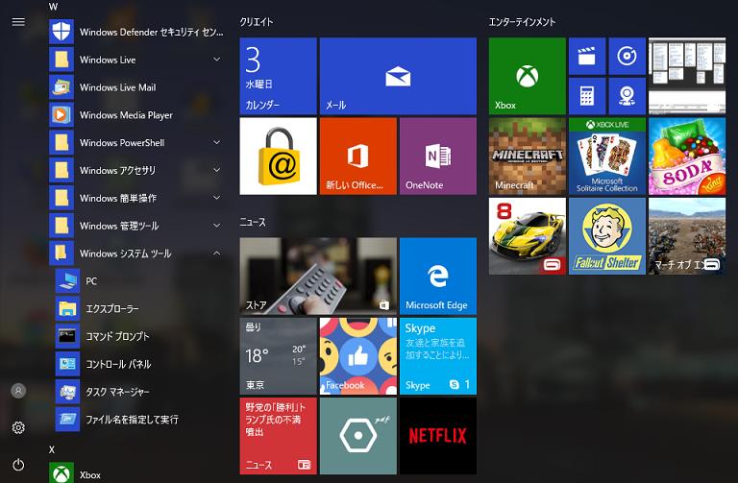Click the Power button icon

[18, 465]
